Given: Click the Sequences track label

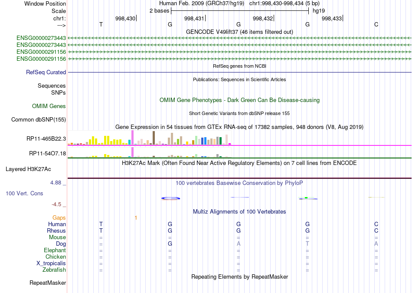Looking at the screenshot, I should (52, 86).
